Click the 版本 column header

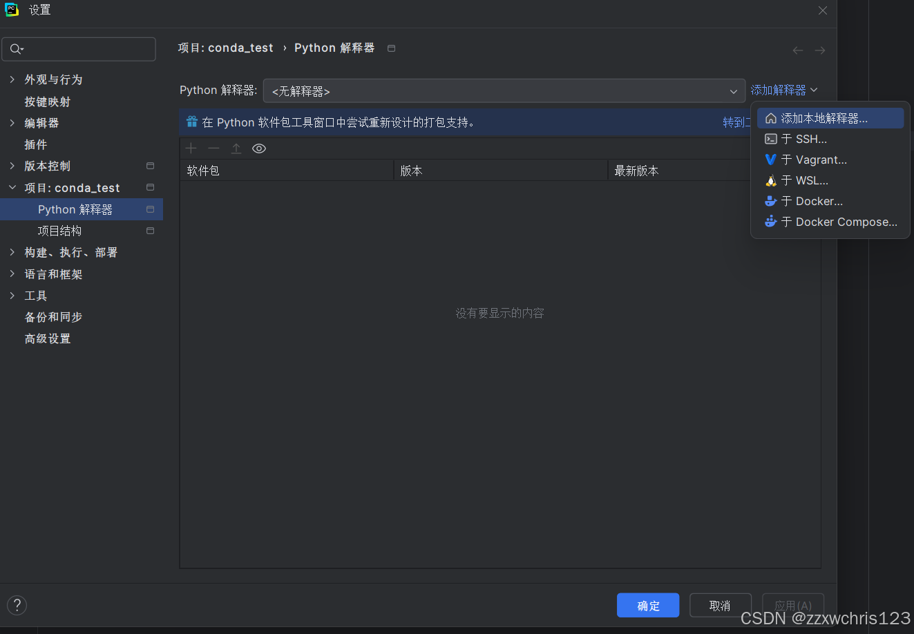pos(500,171)
